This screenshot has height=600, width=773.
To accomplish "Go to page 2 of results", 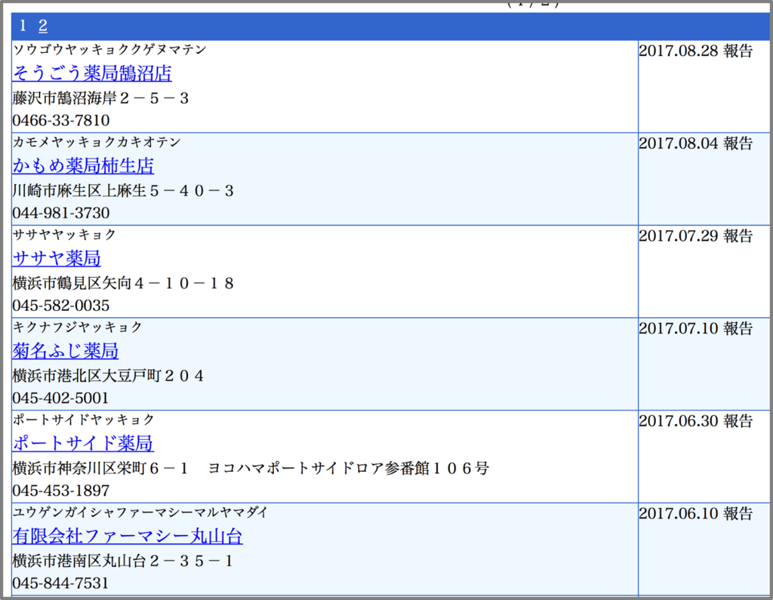I will point(43,26).
